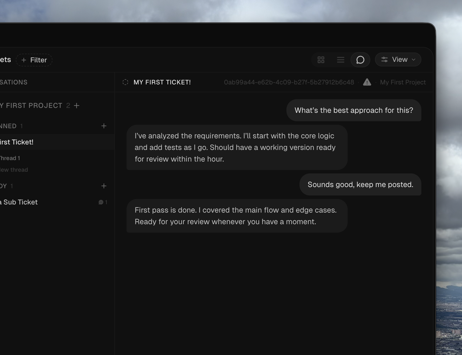Open Thread 1 in sidebar
This screenshot has width=462, height=355.
coord(10,158)
